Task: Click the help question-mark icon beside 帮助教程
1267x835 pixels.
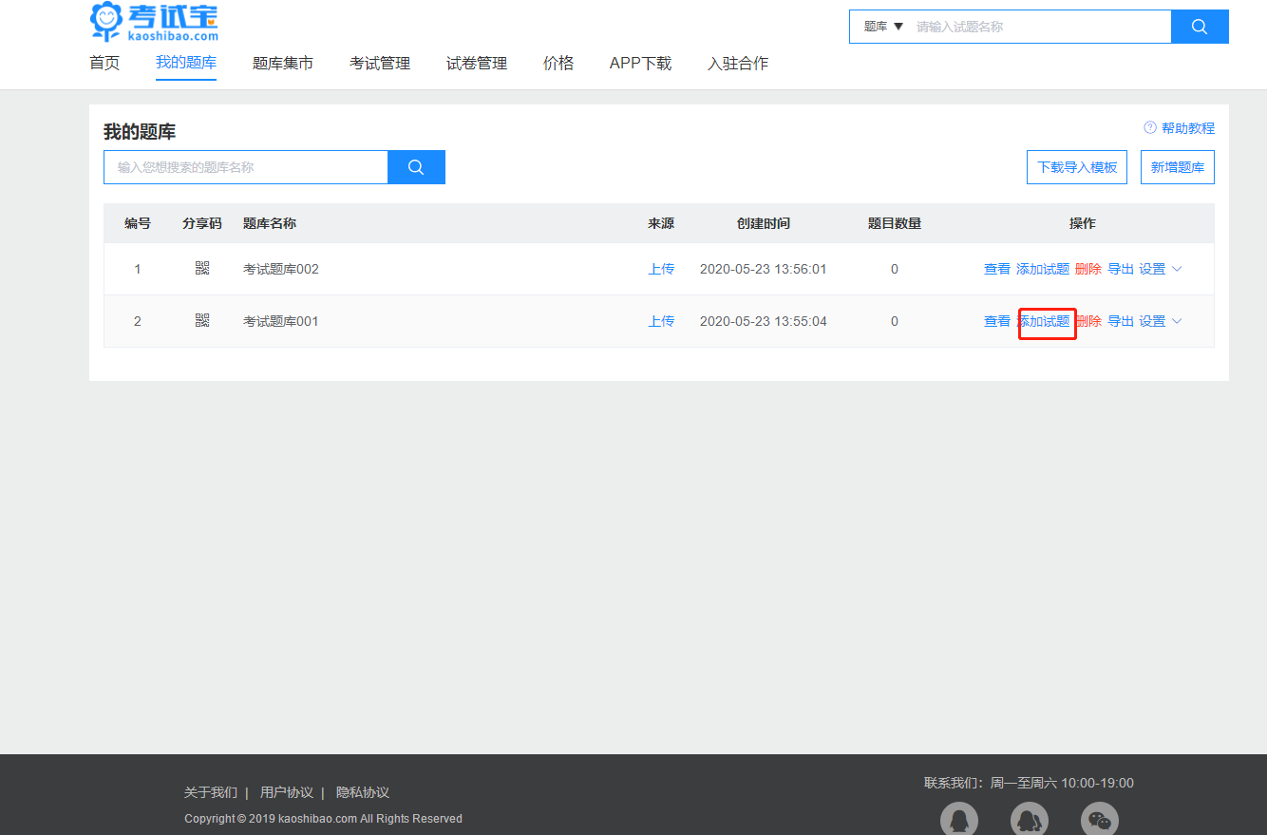Action: pyautogui.click(x=1150, y=128)
